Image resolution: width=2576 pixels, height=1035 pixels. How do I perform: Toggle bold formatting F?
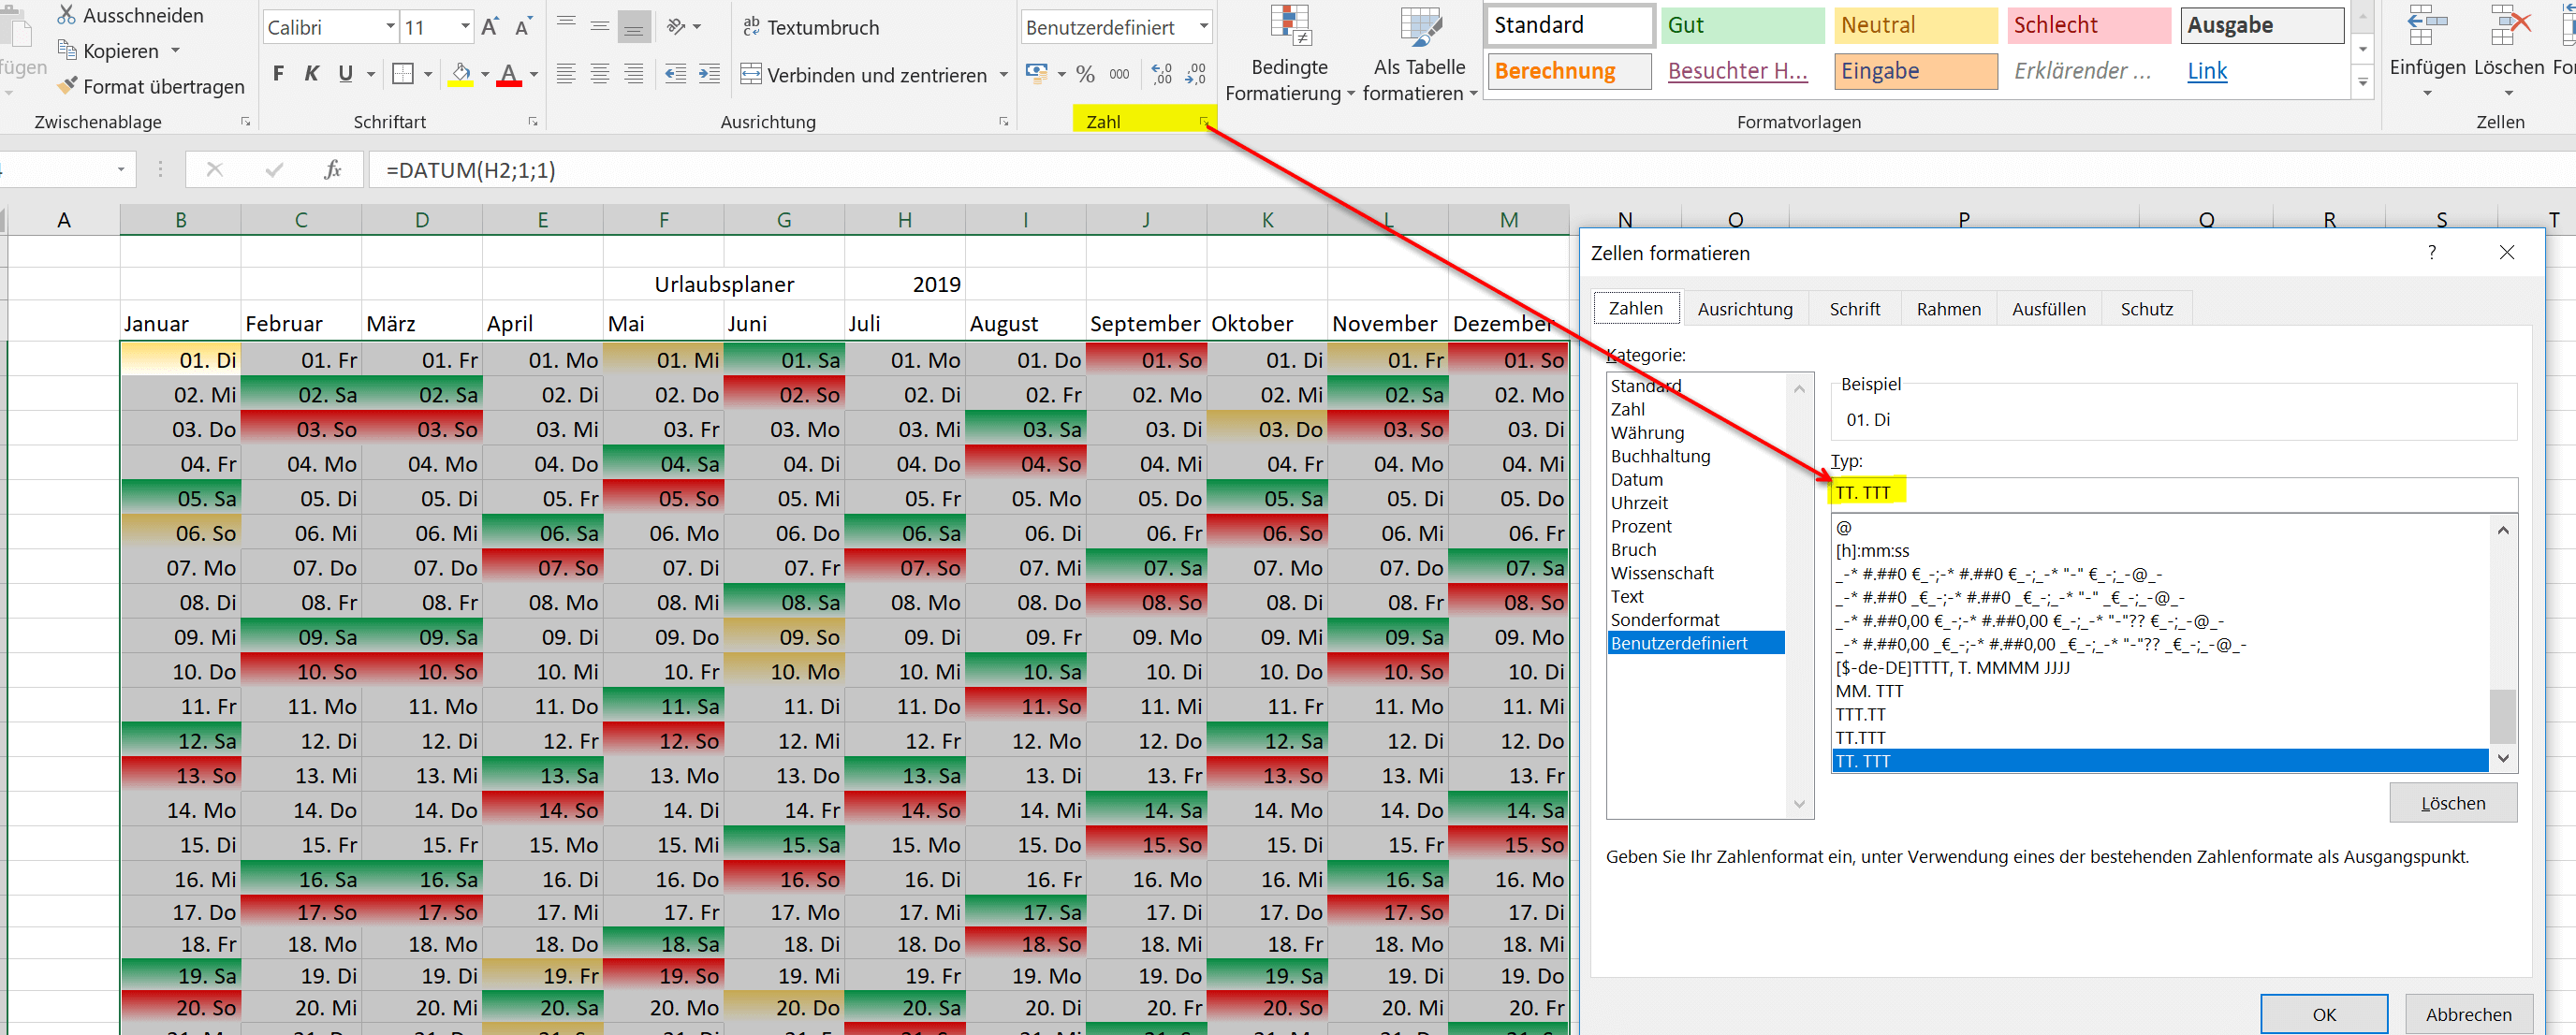[x=278, y=73]
